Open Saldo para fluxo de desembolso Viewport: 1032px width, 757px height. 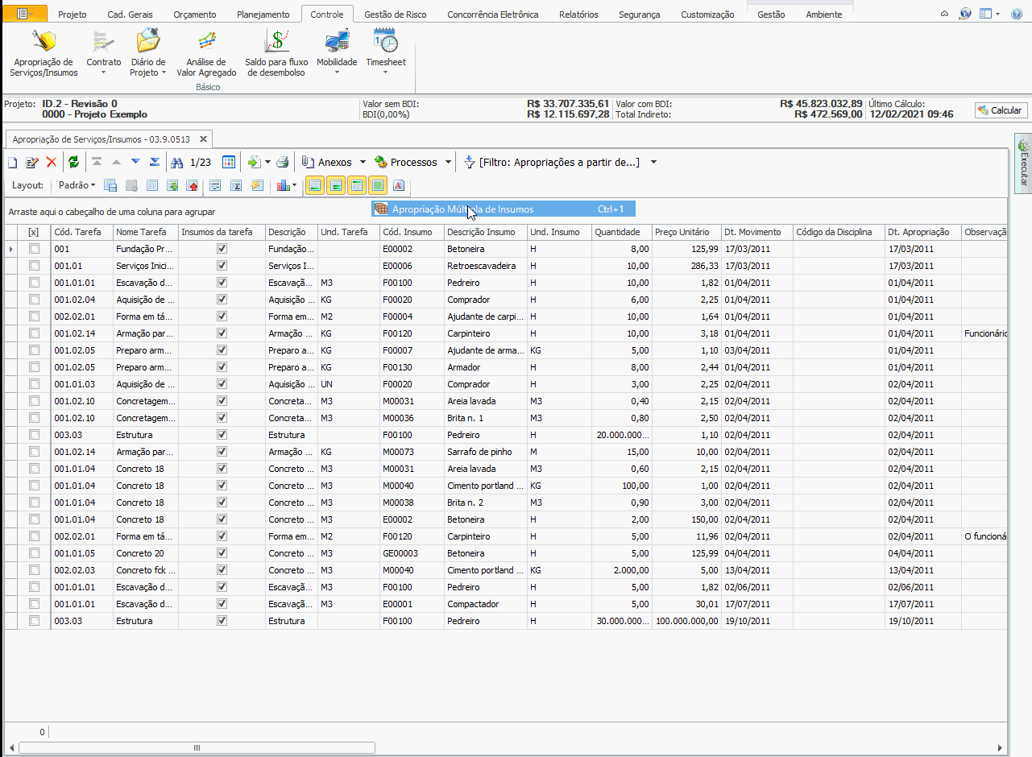pos(276,54)
